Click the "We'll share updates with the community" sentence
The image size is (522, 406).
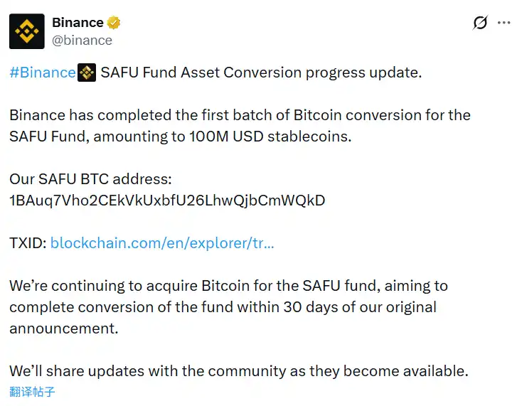[239, 371]
